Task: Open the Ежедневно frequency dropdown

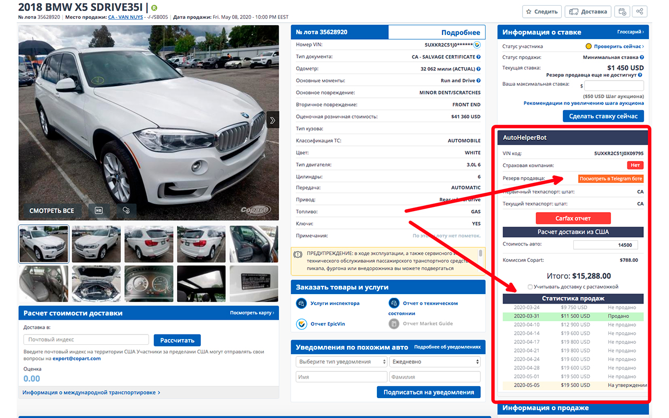Action: tap(434, 362)
